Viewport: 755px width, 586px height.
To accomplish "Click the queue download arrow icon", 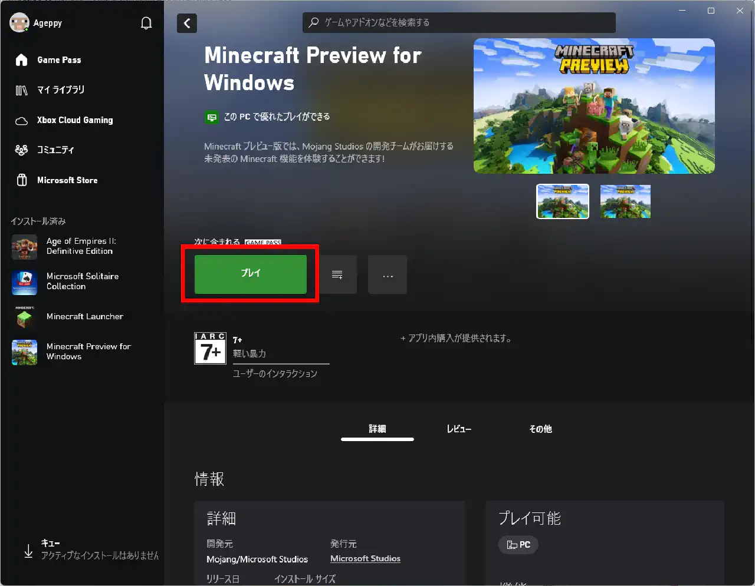I will point(28,551).
